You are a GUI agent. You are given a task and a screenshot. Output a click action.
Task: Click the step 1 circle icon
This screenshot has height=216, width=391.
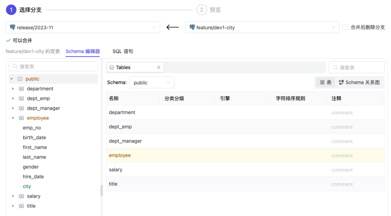point(11,10)
